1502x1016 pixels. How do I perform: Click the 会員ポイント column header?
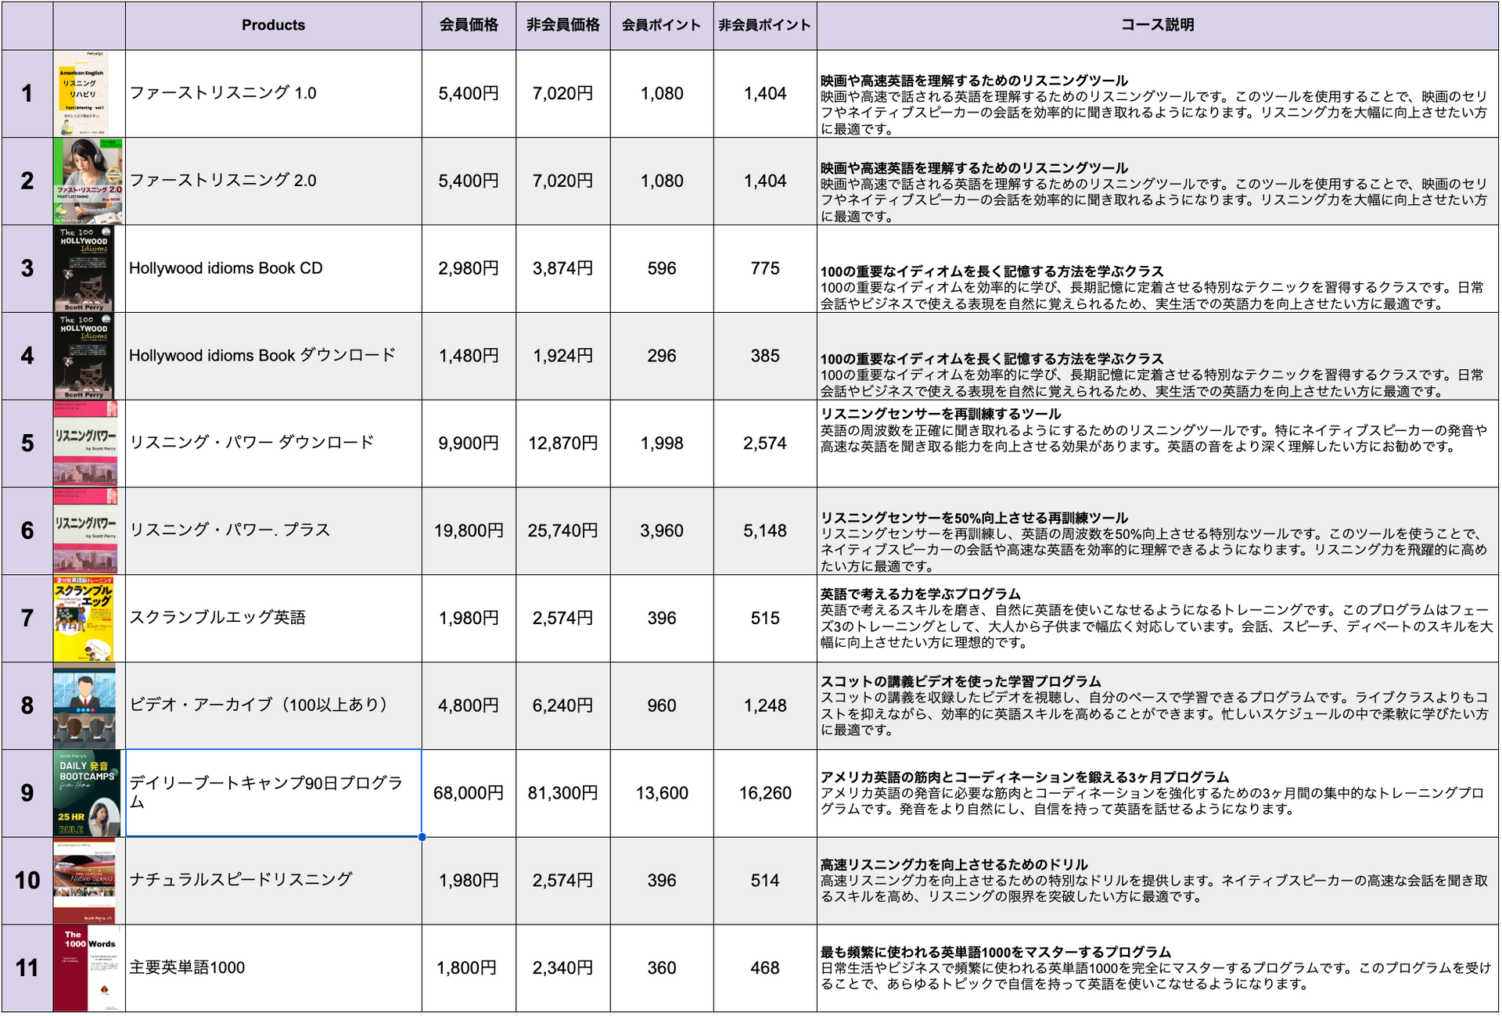pyautogui.click(x=662, y=26)
